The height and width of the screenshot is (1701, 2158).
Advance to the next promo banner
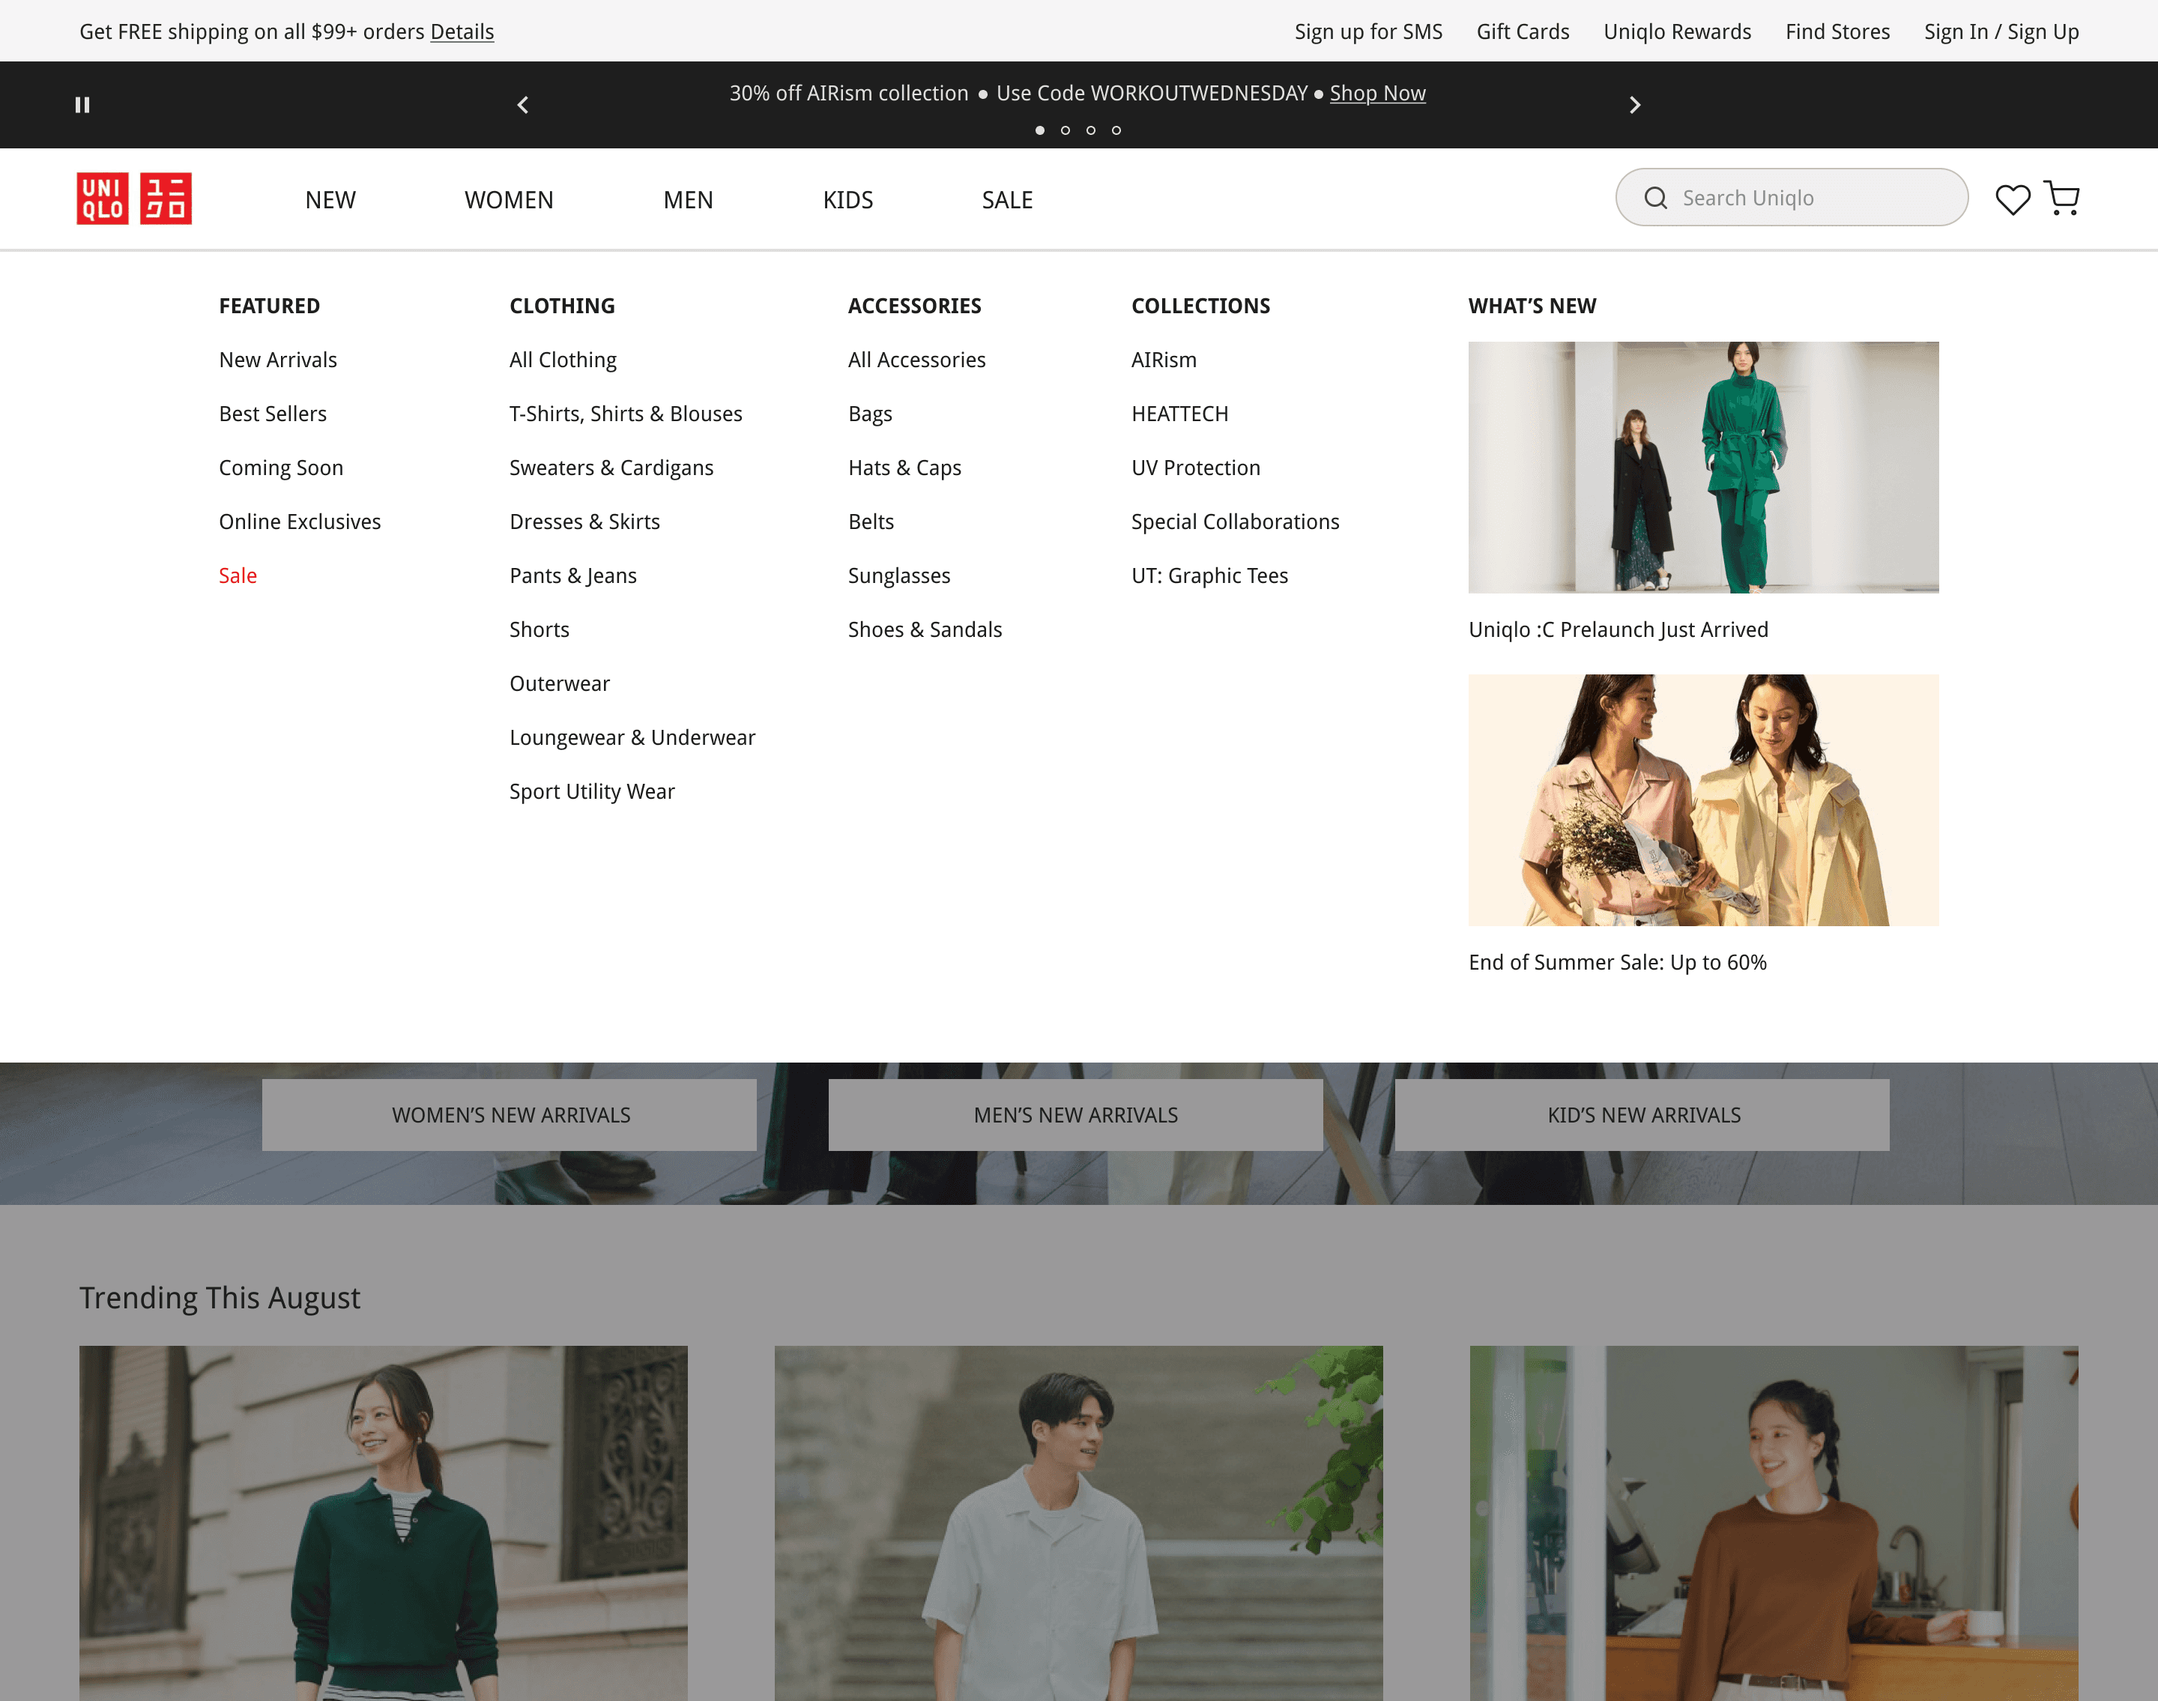coord(1634,105)
